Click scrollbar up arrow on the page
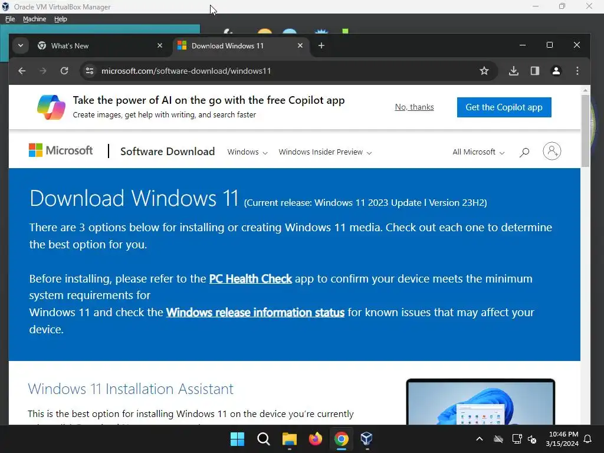 click(x=585, y=90)
